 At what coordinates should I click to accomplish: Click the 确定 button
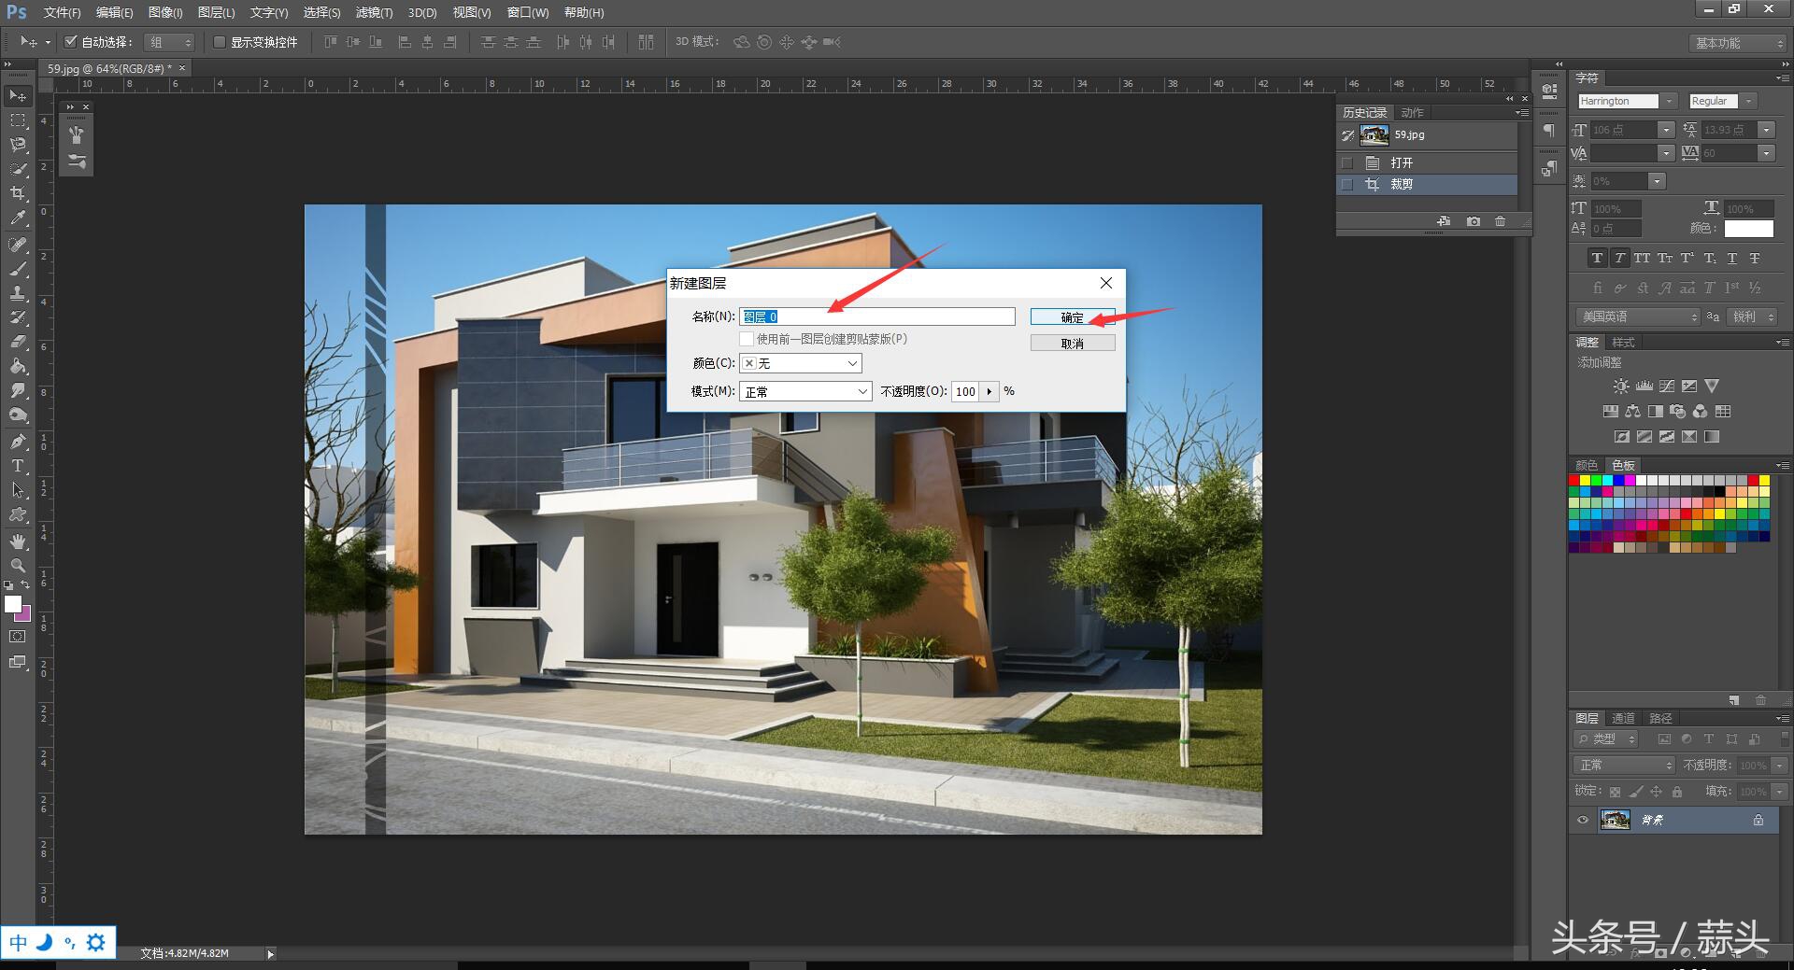click(x=1072, y=317)
